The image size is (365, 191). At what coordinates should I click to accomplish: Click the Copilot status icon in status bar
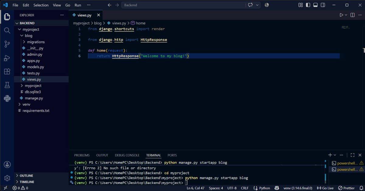(x=276, y=188)
